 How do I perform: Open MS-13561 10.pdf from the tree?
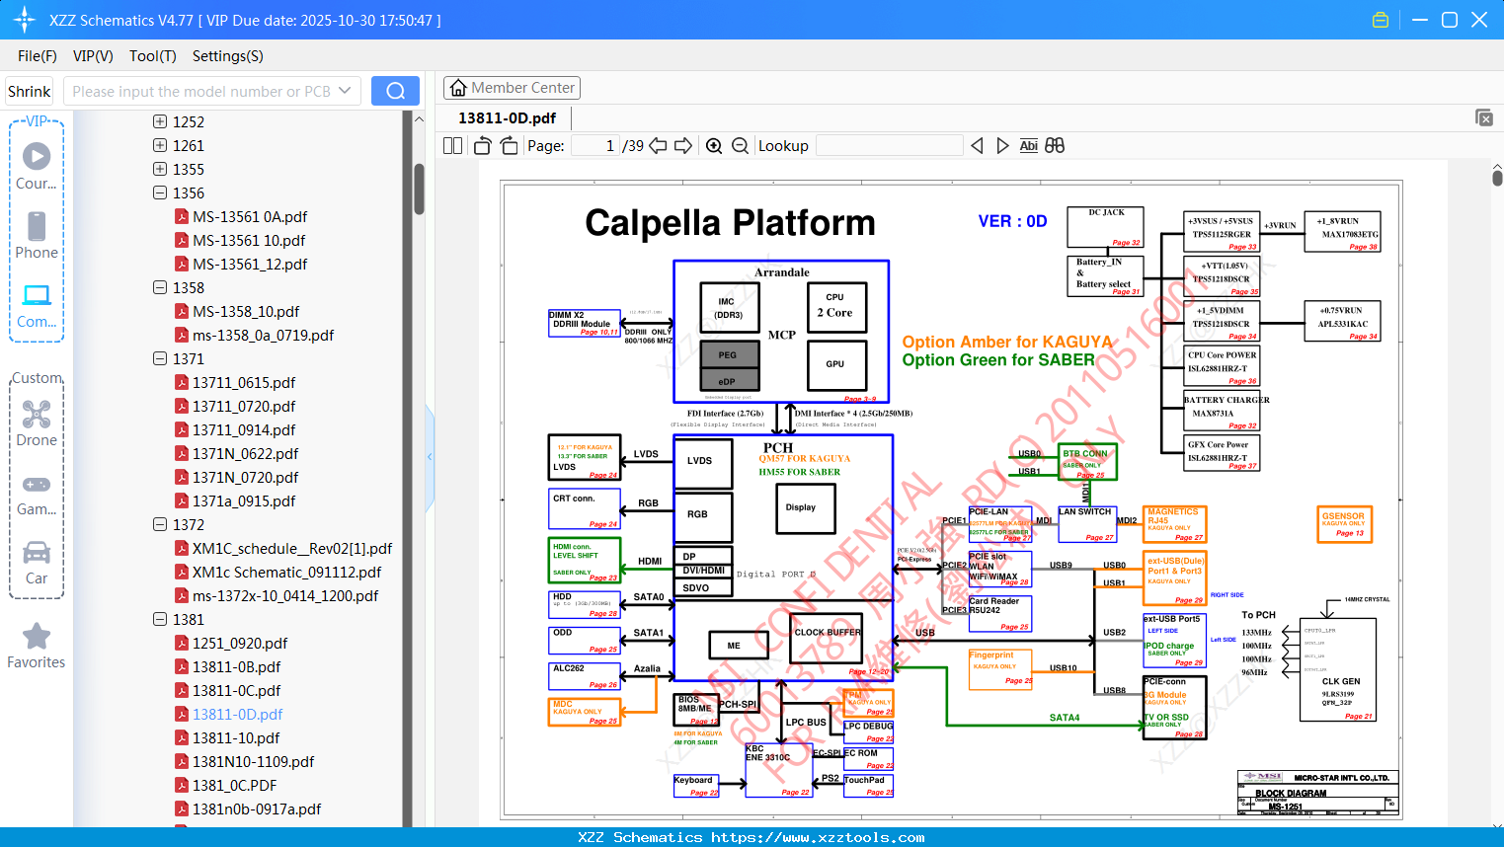tap(249, 240)
